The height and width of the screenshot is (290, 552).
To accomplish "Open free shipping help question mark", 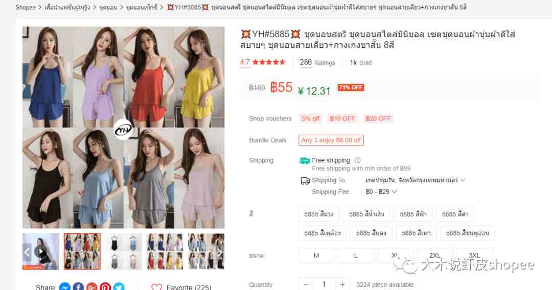I will tap(357, 160).
